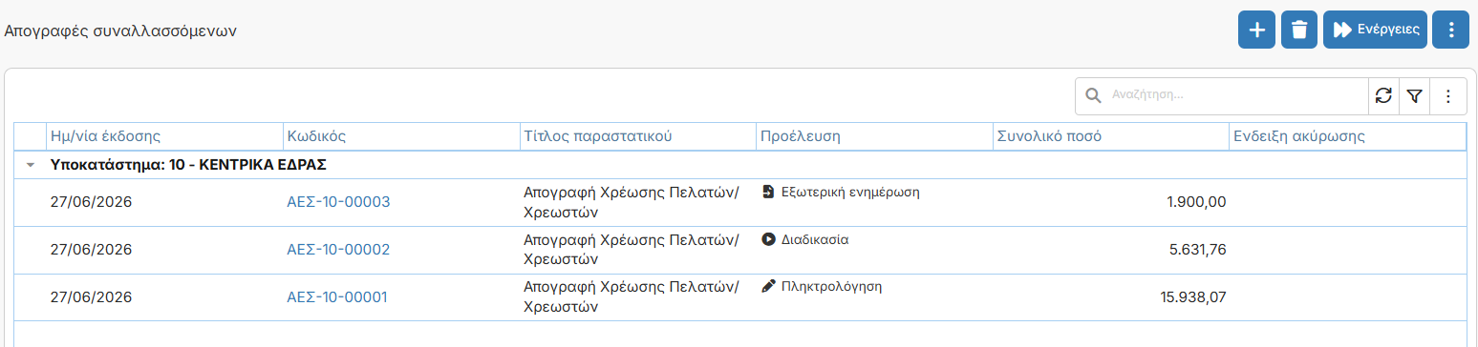Click the Εξωτερική ενημέρωση import icon
This screenshot has height=347, width=1478.
pos(768,192)
